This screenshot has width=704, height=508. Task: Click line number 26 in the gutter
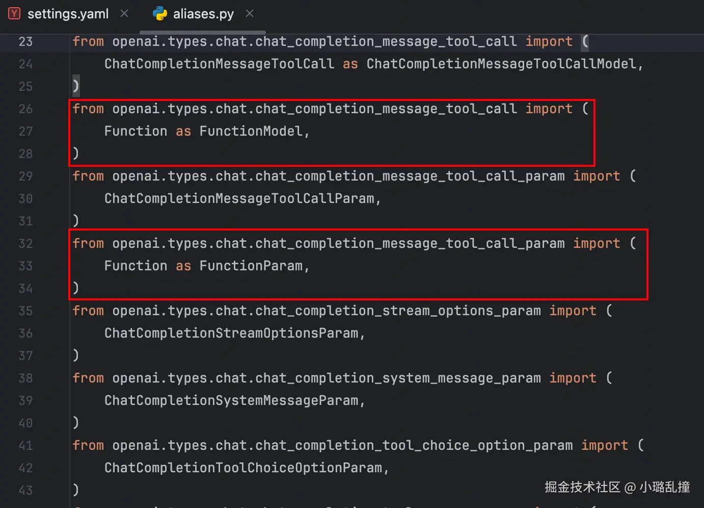tap(25, 109)
